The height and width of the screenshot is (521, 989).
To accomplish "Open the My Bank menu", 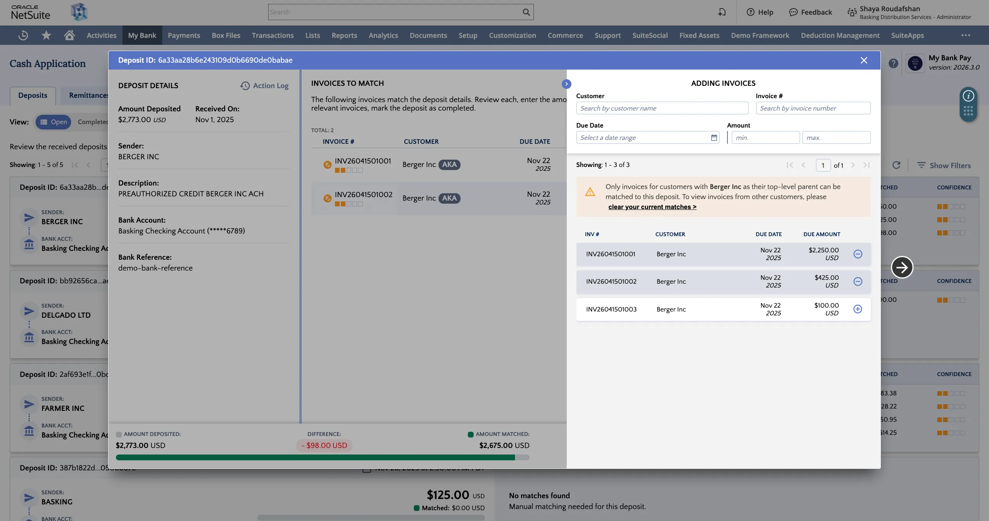I will point(142,35).
